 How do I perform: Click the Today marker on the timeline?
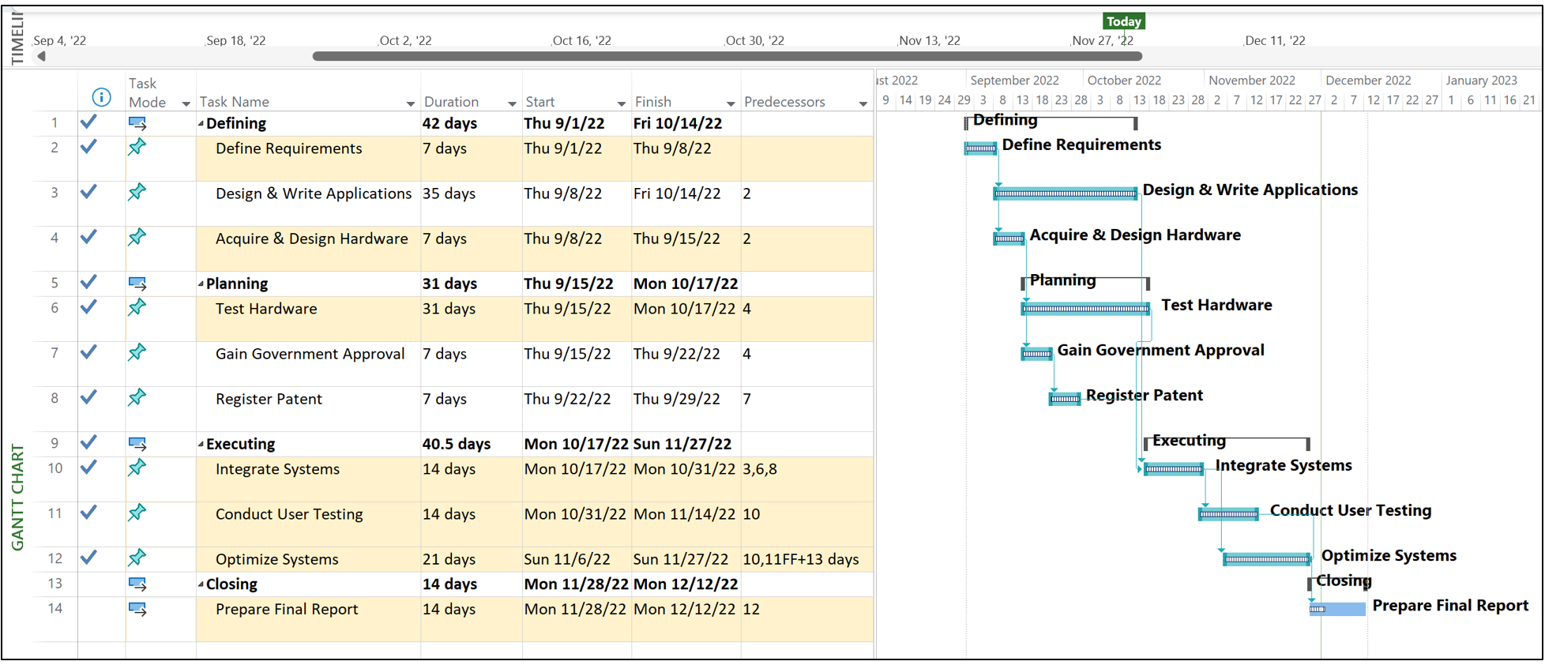(x=1123, y=21)
